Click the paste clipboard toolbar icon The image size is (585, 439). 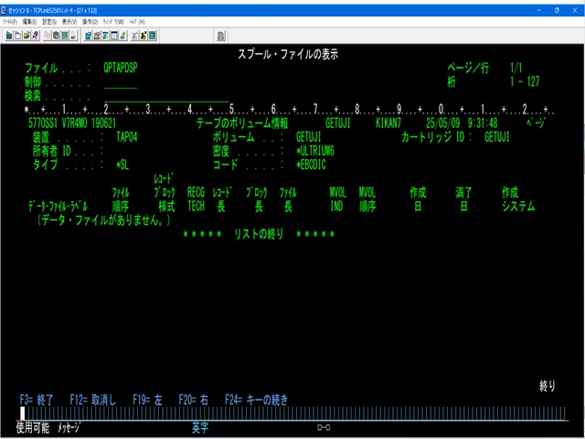click(56, 35)
